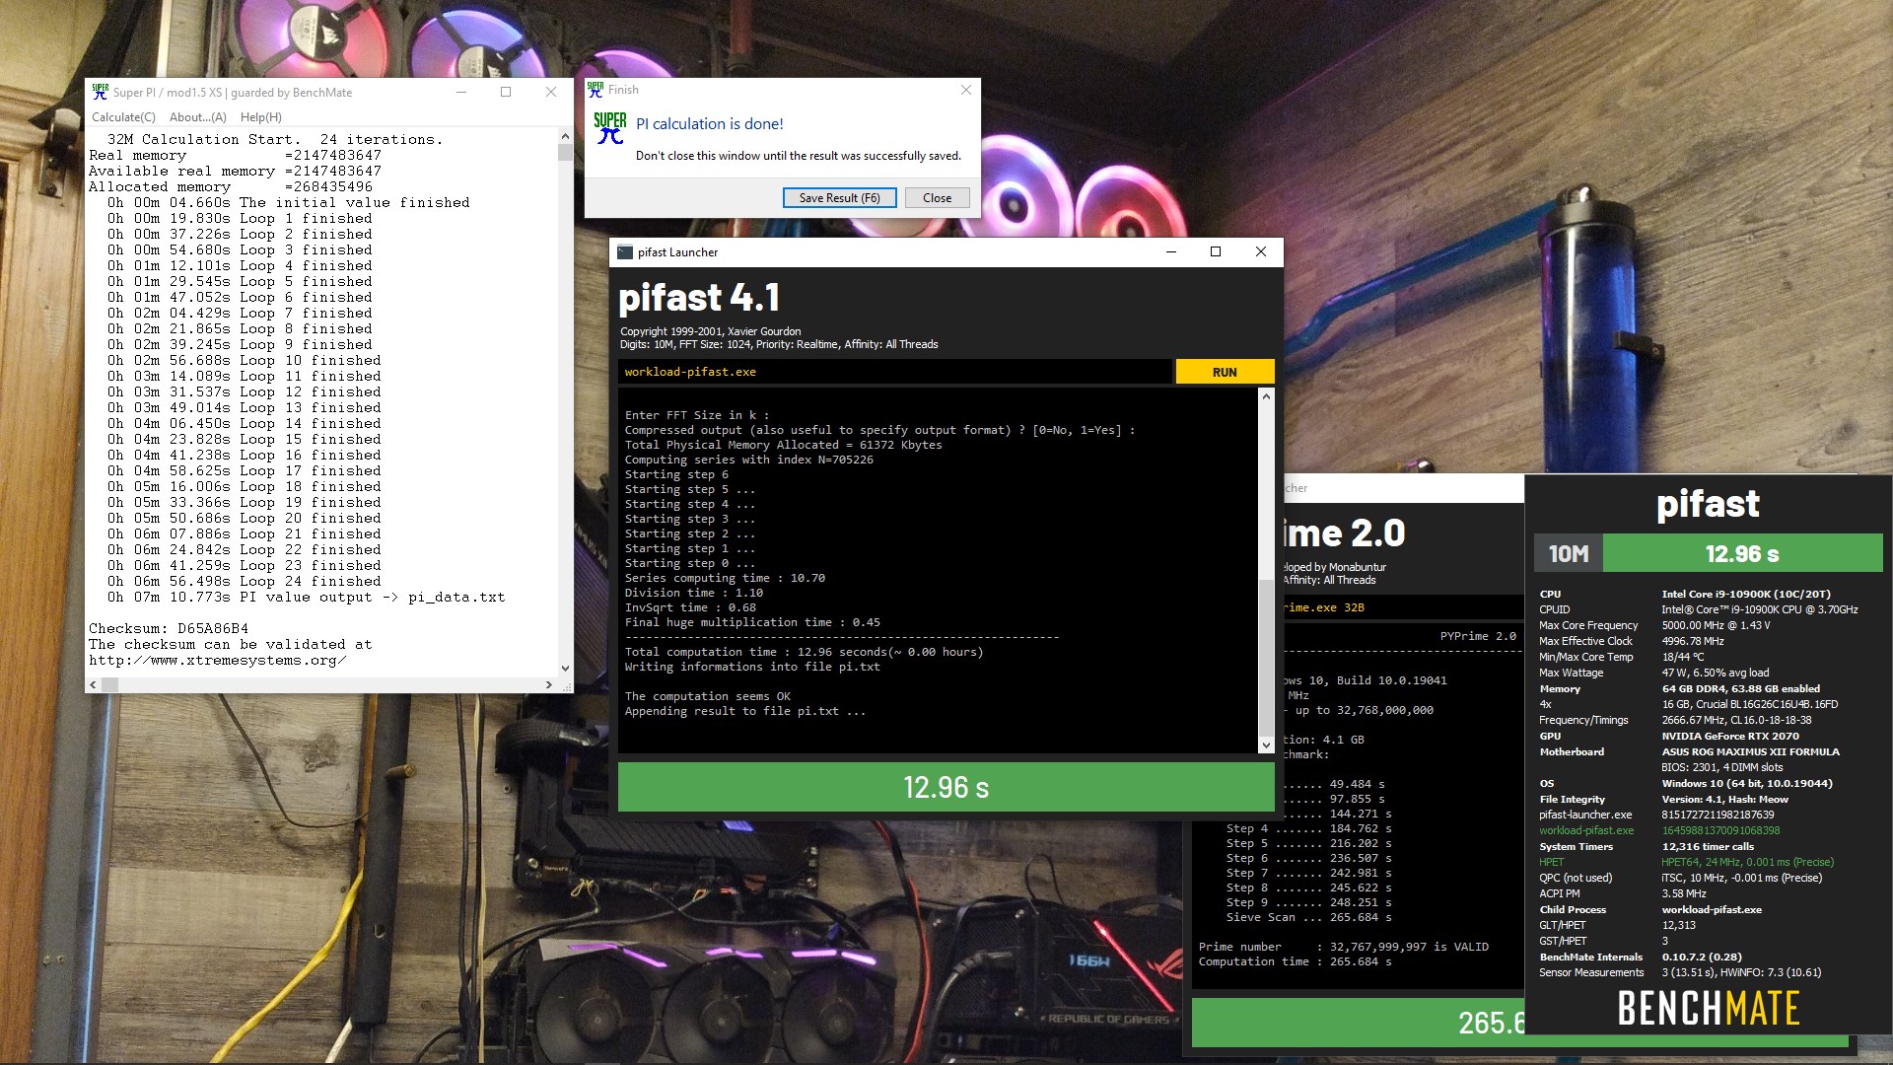Screen dimensions: 1893x1065
Task: Click the pifast Launcher title bar icon
Action: click(x=625, y=252)
